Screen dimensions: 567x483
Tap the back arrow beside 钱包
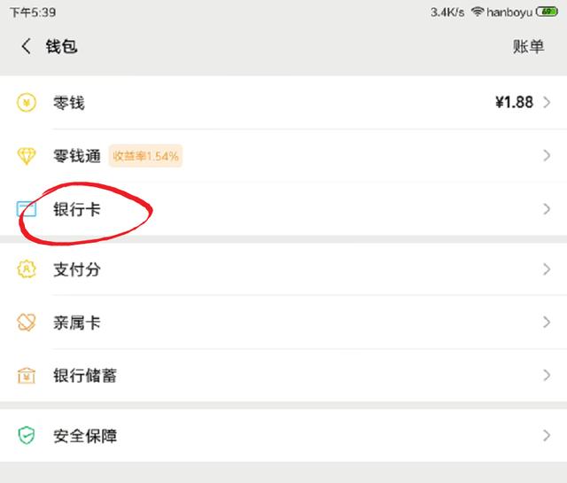pos(26,46)
